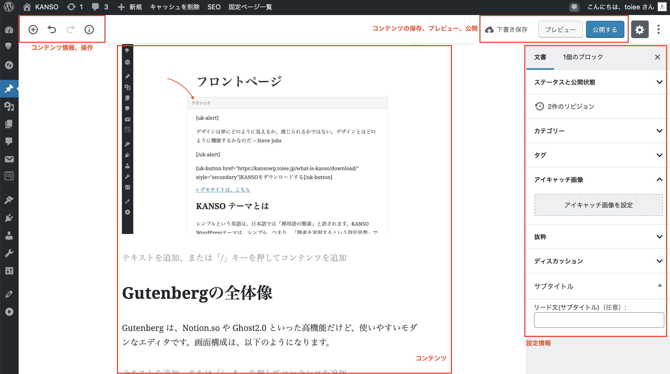Open the Tools wrench icon in admin sidebar
The image size is (670, 374).
tap(9, 253)
